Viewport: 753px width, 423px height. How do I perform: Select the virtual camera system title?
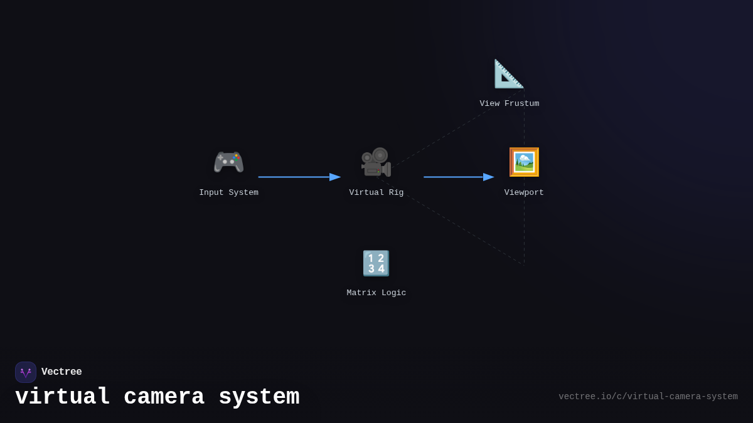158,396
